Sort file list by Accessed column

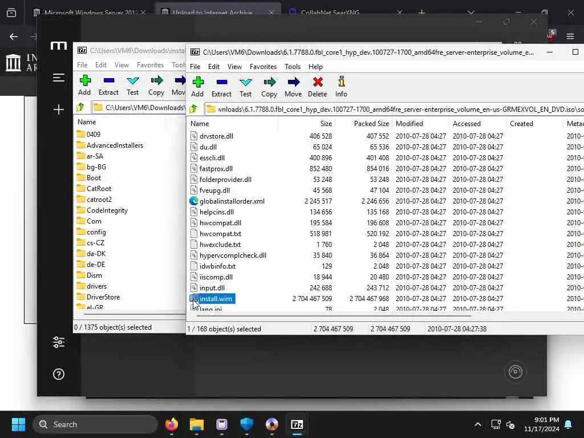477,124
